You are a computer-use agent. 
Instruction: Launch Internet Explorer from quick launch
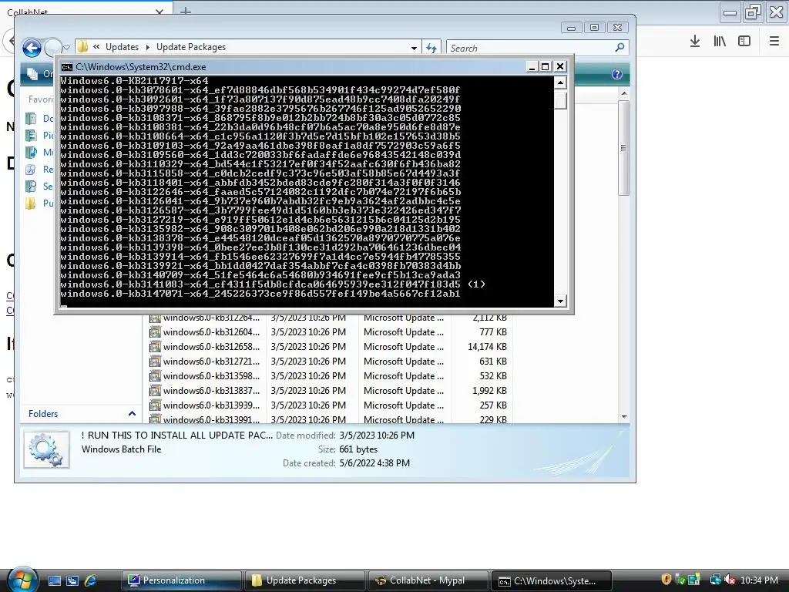click(x=91, y=580)
